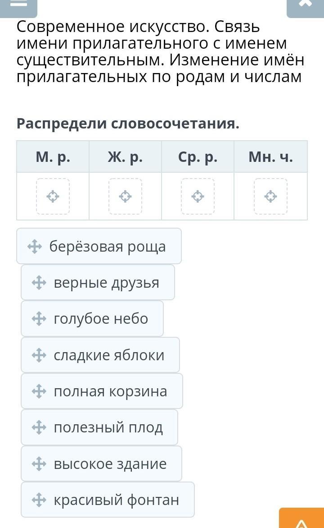
Task: Click the drag handle icon for верные друзья
Action: [x=39, y=283]
